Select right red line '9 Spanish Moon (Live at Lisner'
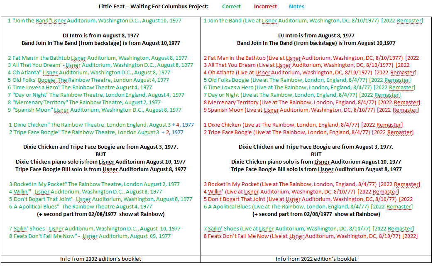The height and width of the screenshot is (267, 433). tap(311, 110)
